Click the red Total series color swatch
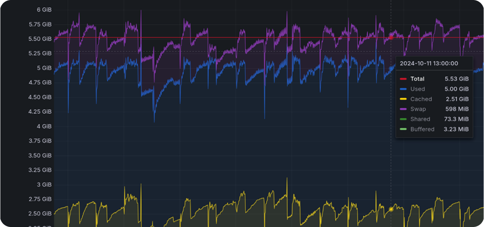Viewport: 484px width, 227px height. click(x=403, y=79)
